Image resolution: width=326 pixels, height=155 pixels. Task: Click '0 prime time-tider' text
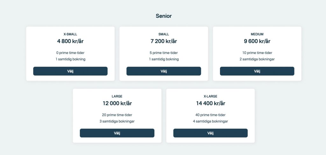pos(70,53)
